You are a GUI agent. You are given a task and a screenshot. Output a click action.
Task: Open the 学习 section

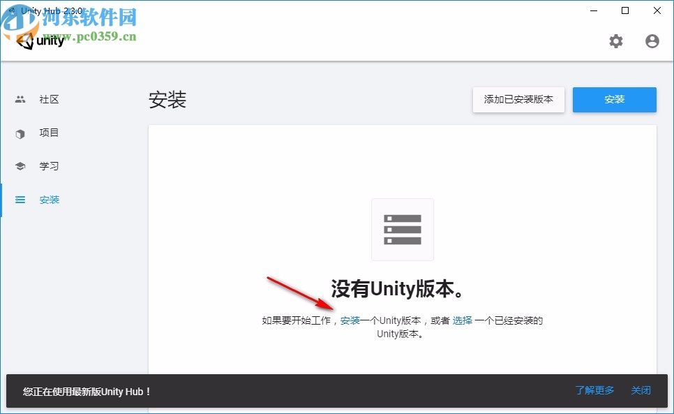[x=48, y=166]
